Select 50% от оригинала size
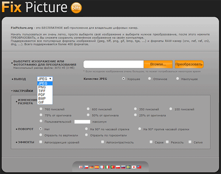 88,115
